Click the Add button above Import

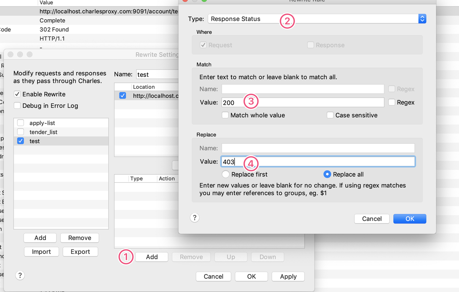click(40, 238)
